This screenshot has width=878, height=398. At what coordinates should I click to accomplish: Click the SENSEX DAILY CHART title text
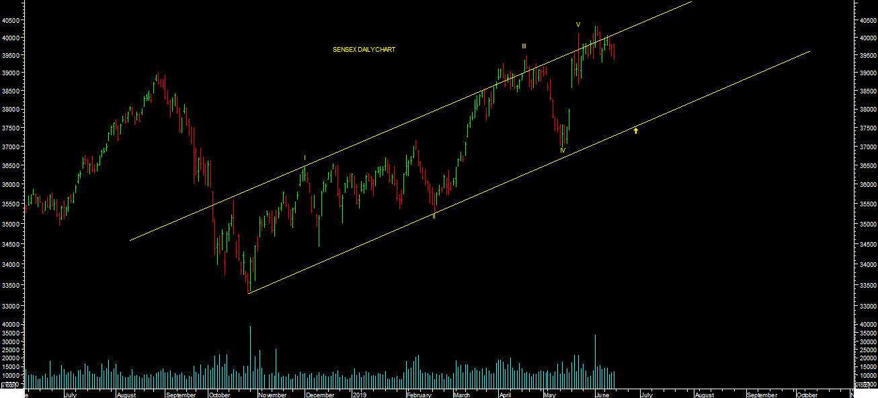pyautogui.click(x=364, y=50)
